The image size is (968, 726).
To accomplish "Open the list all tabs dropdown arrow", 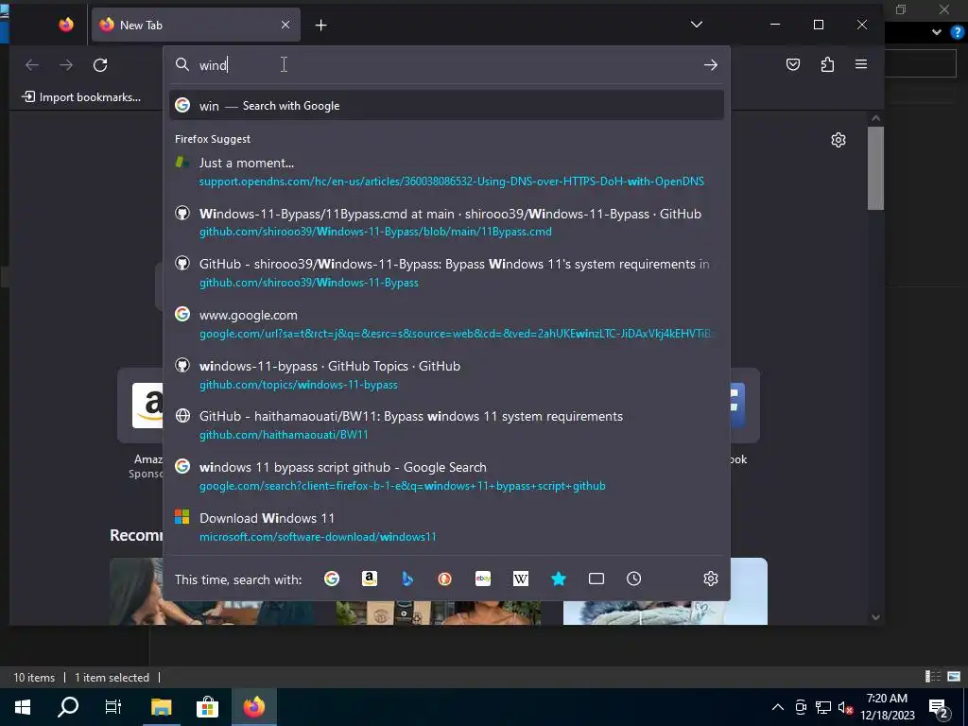I will click(x=697, y=25).
